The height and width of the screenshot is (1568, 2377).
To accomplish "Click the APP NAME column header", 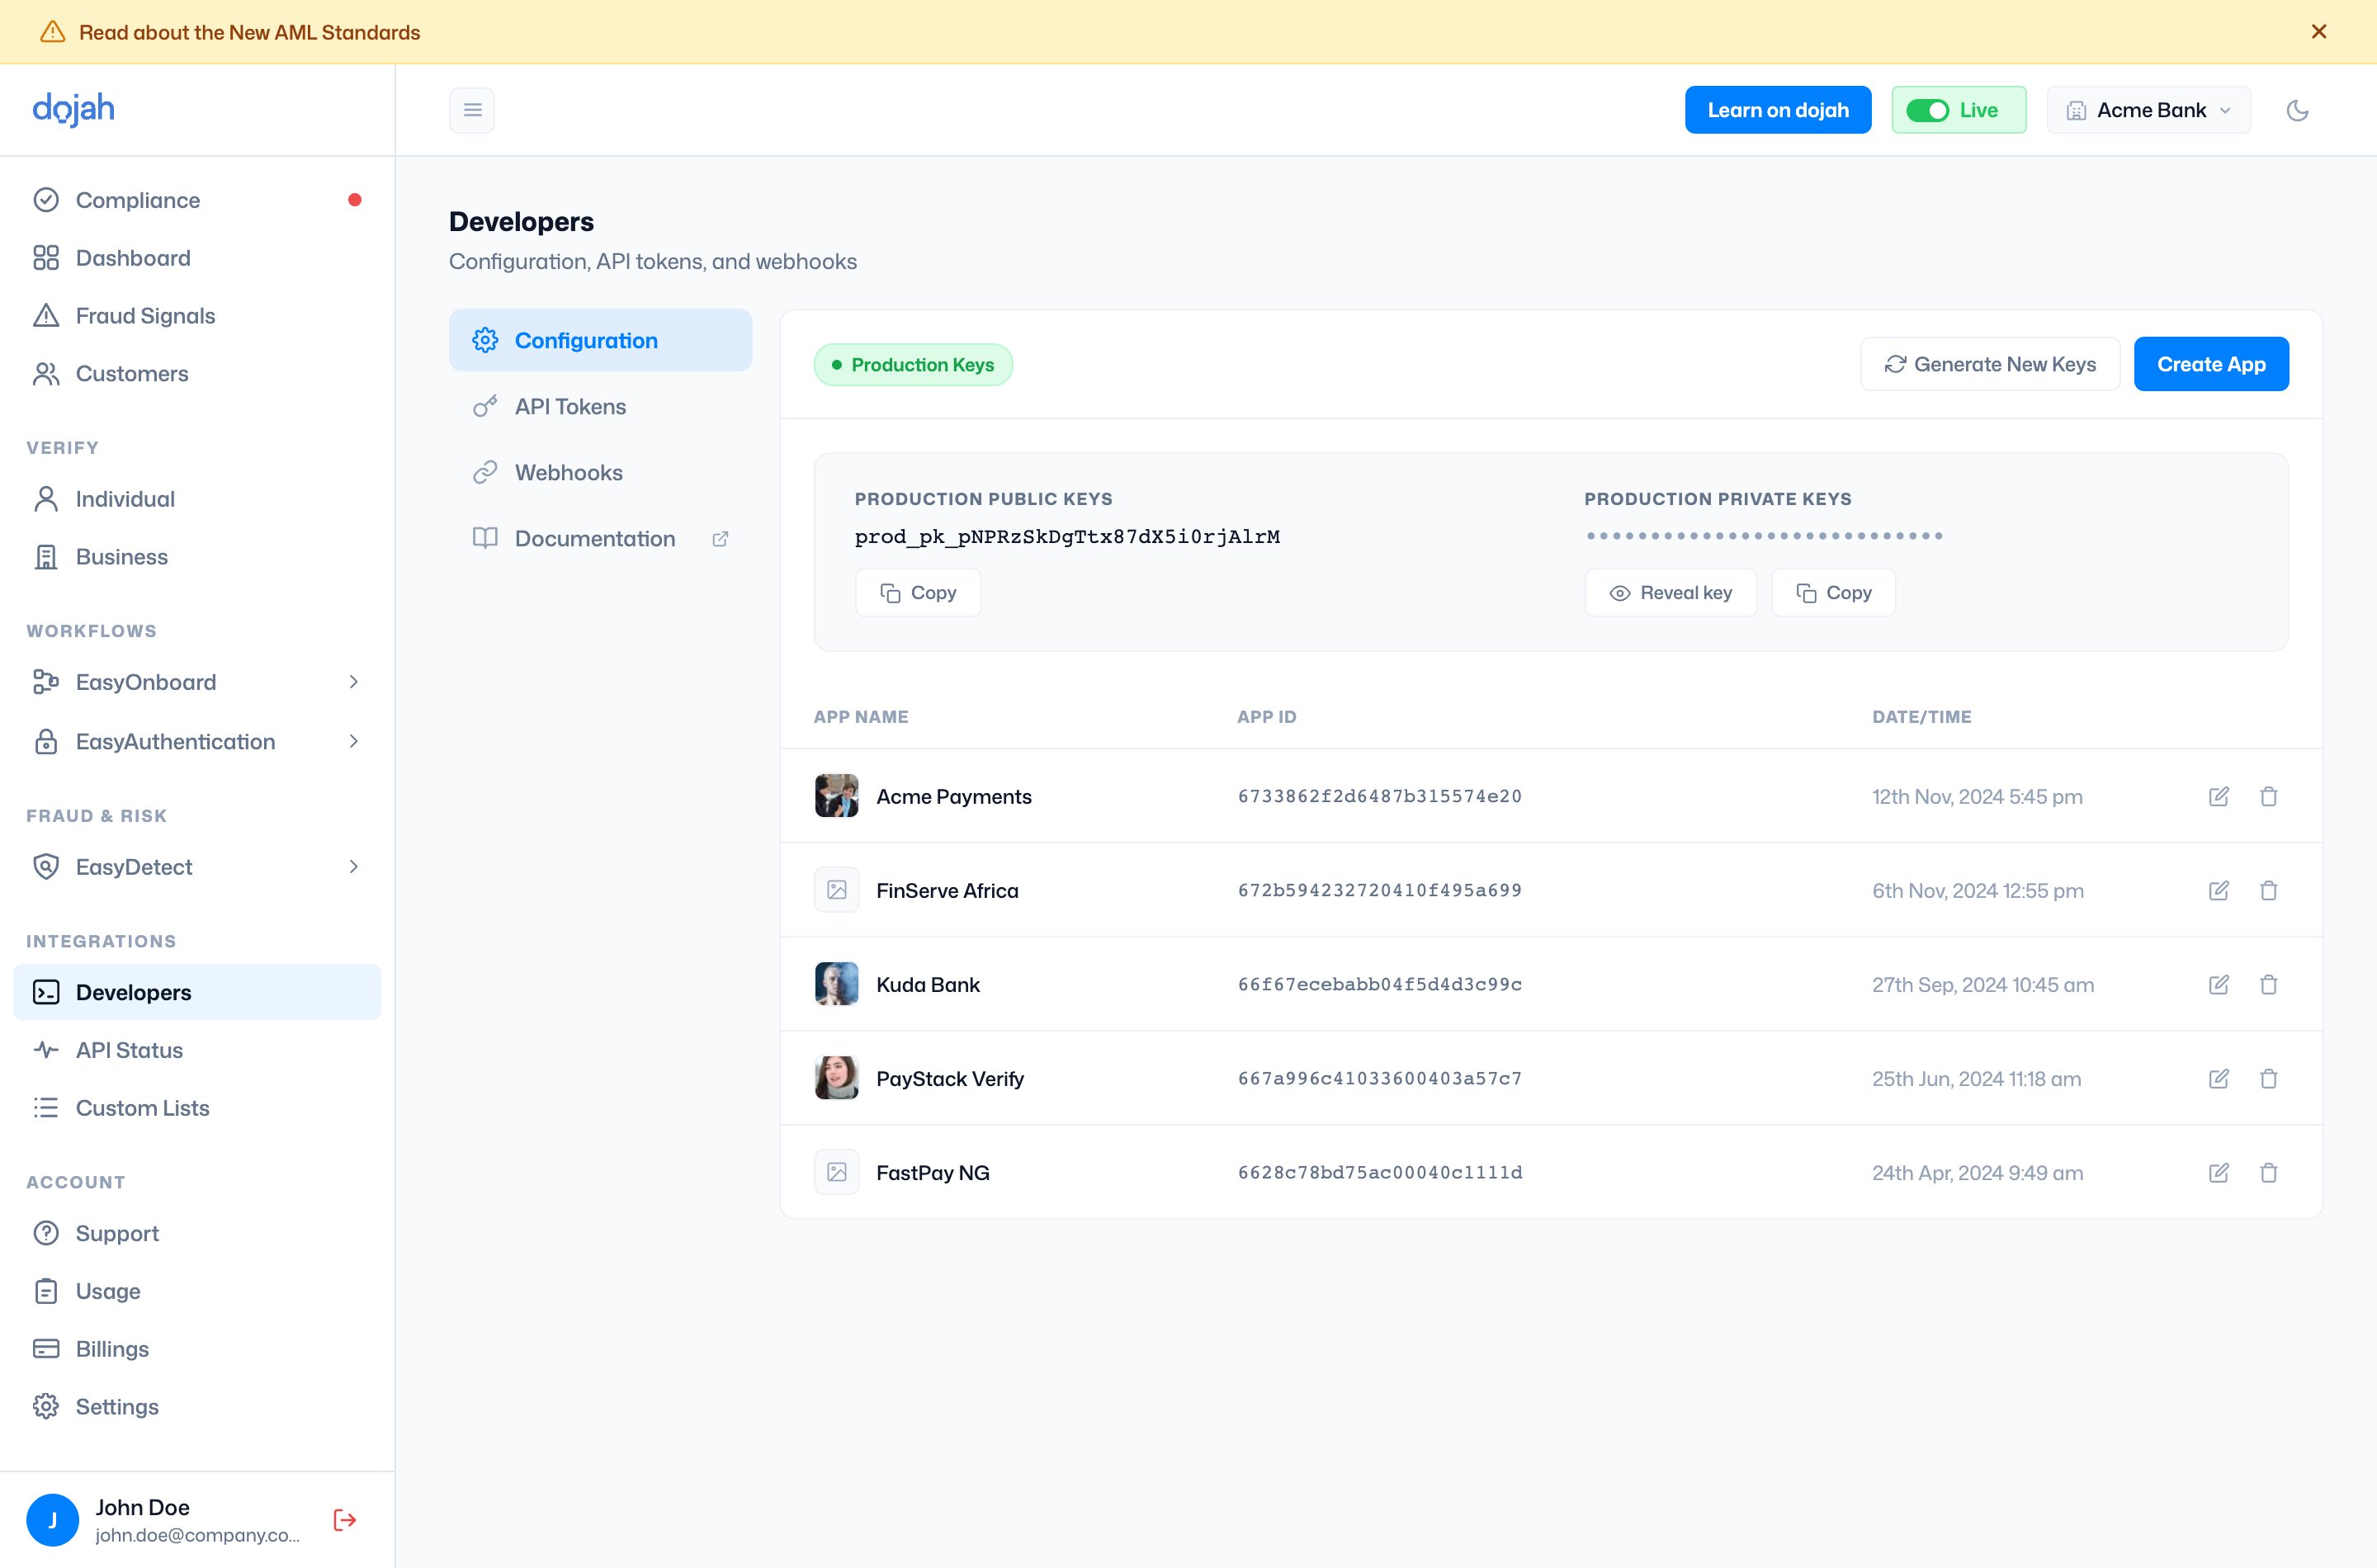I will coord(861,717).
